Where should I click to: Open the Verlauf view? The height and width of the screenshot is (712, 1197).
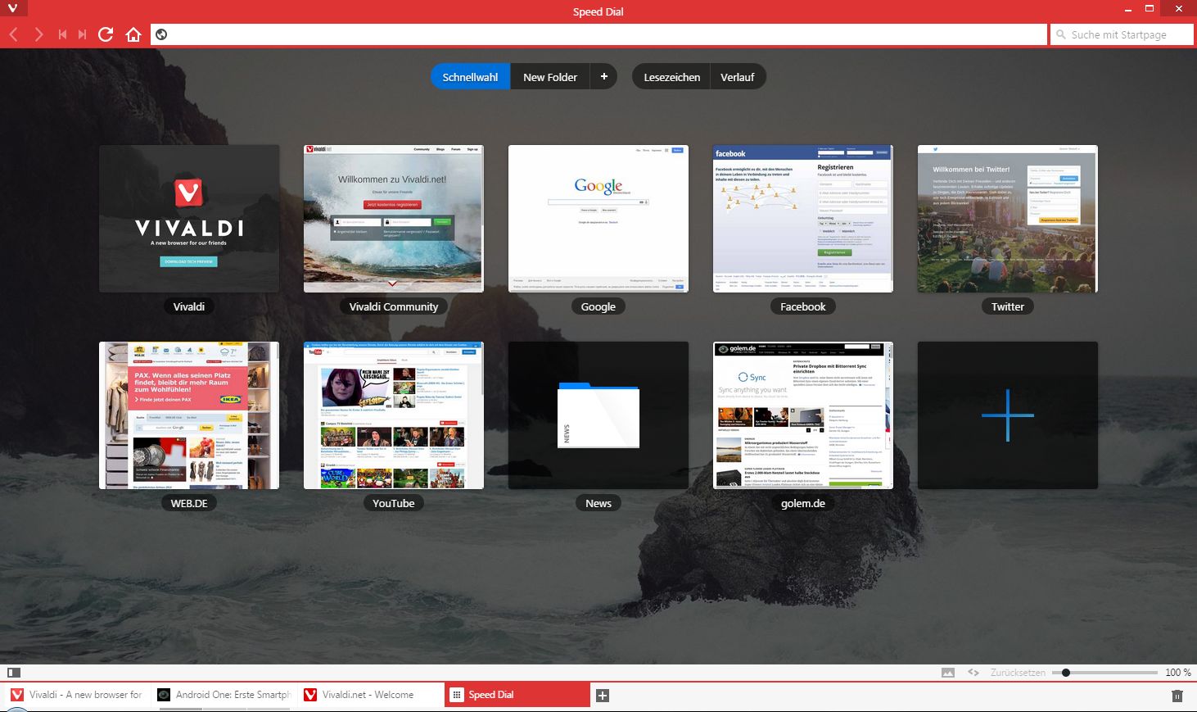pos(738,76)
